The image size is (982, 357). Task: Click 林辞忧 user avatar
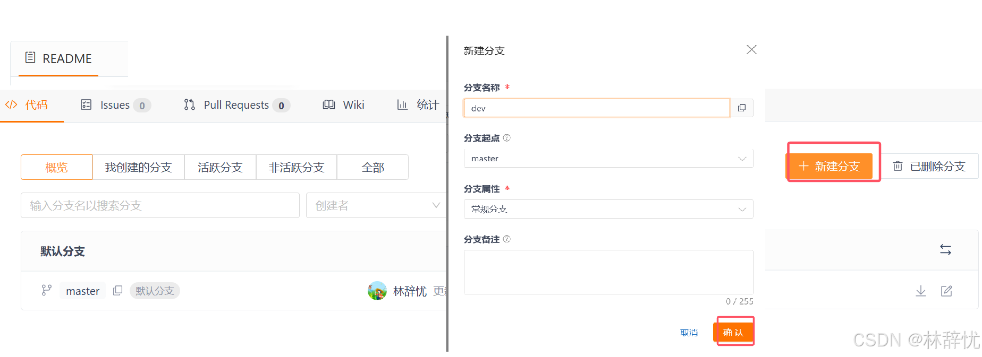pos(377,291)
